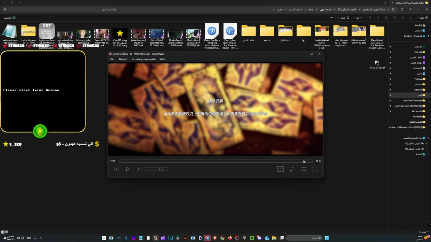Select كوكسال يضحك.gif file
Image resolution: width=431 pixels, height=242 pixels.
click(x=377, y=65)
